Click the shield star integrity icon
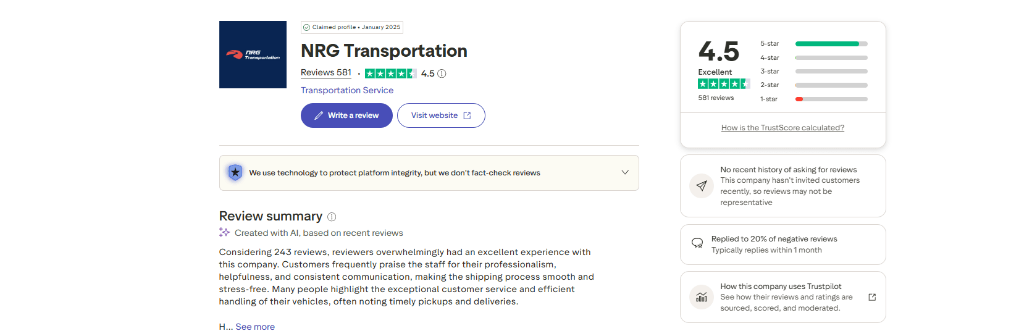 click(x=235, y=172)
